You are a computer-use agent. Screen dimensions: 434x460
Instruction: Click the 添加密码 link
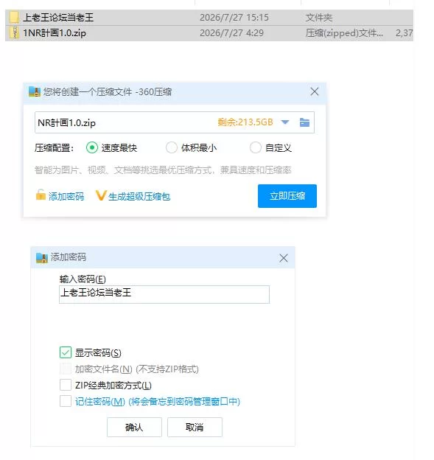pos(66,196)
